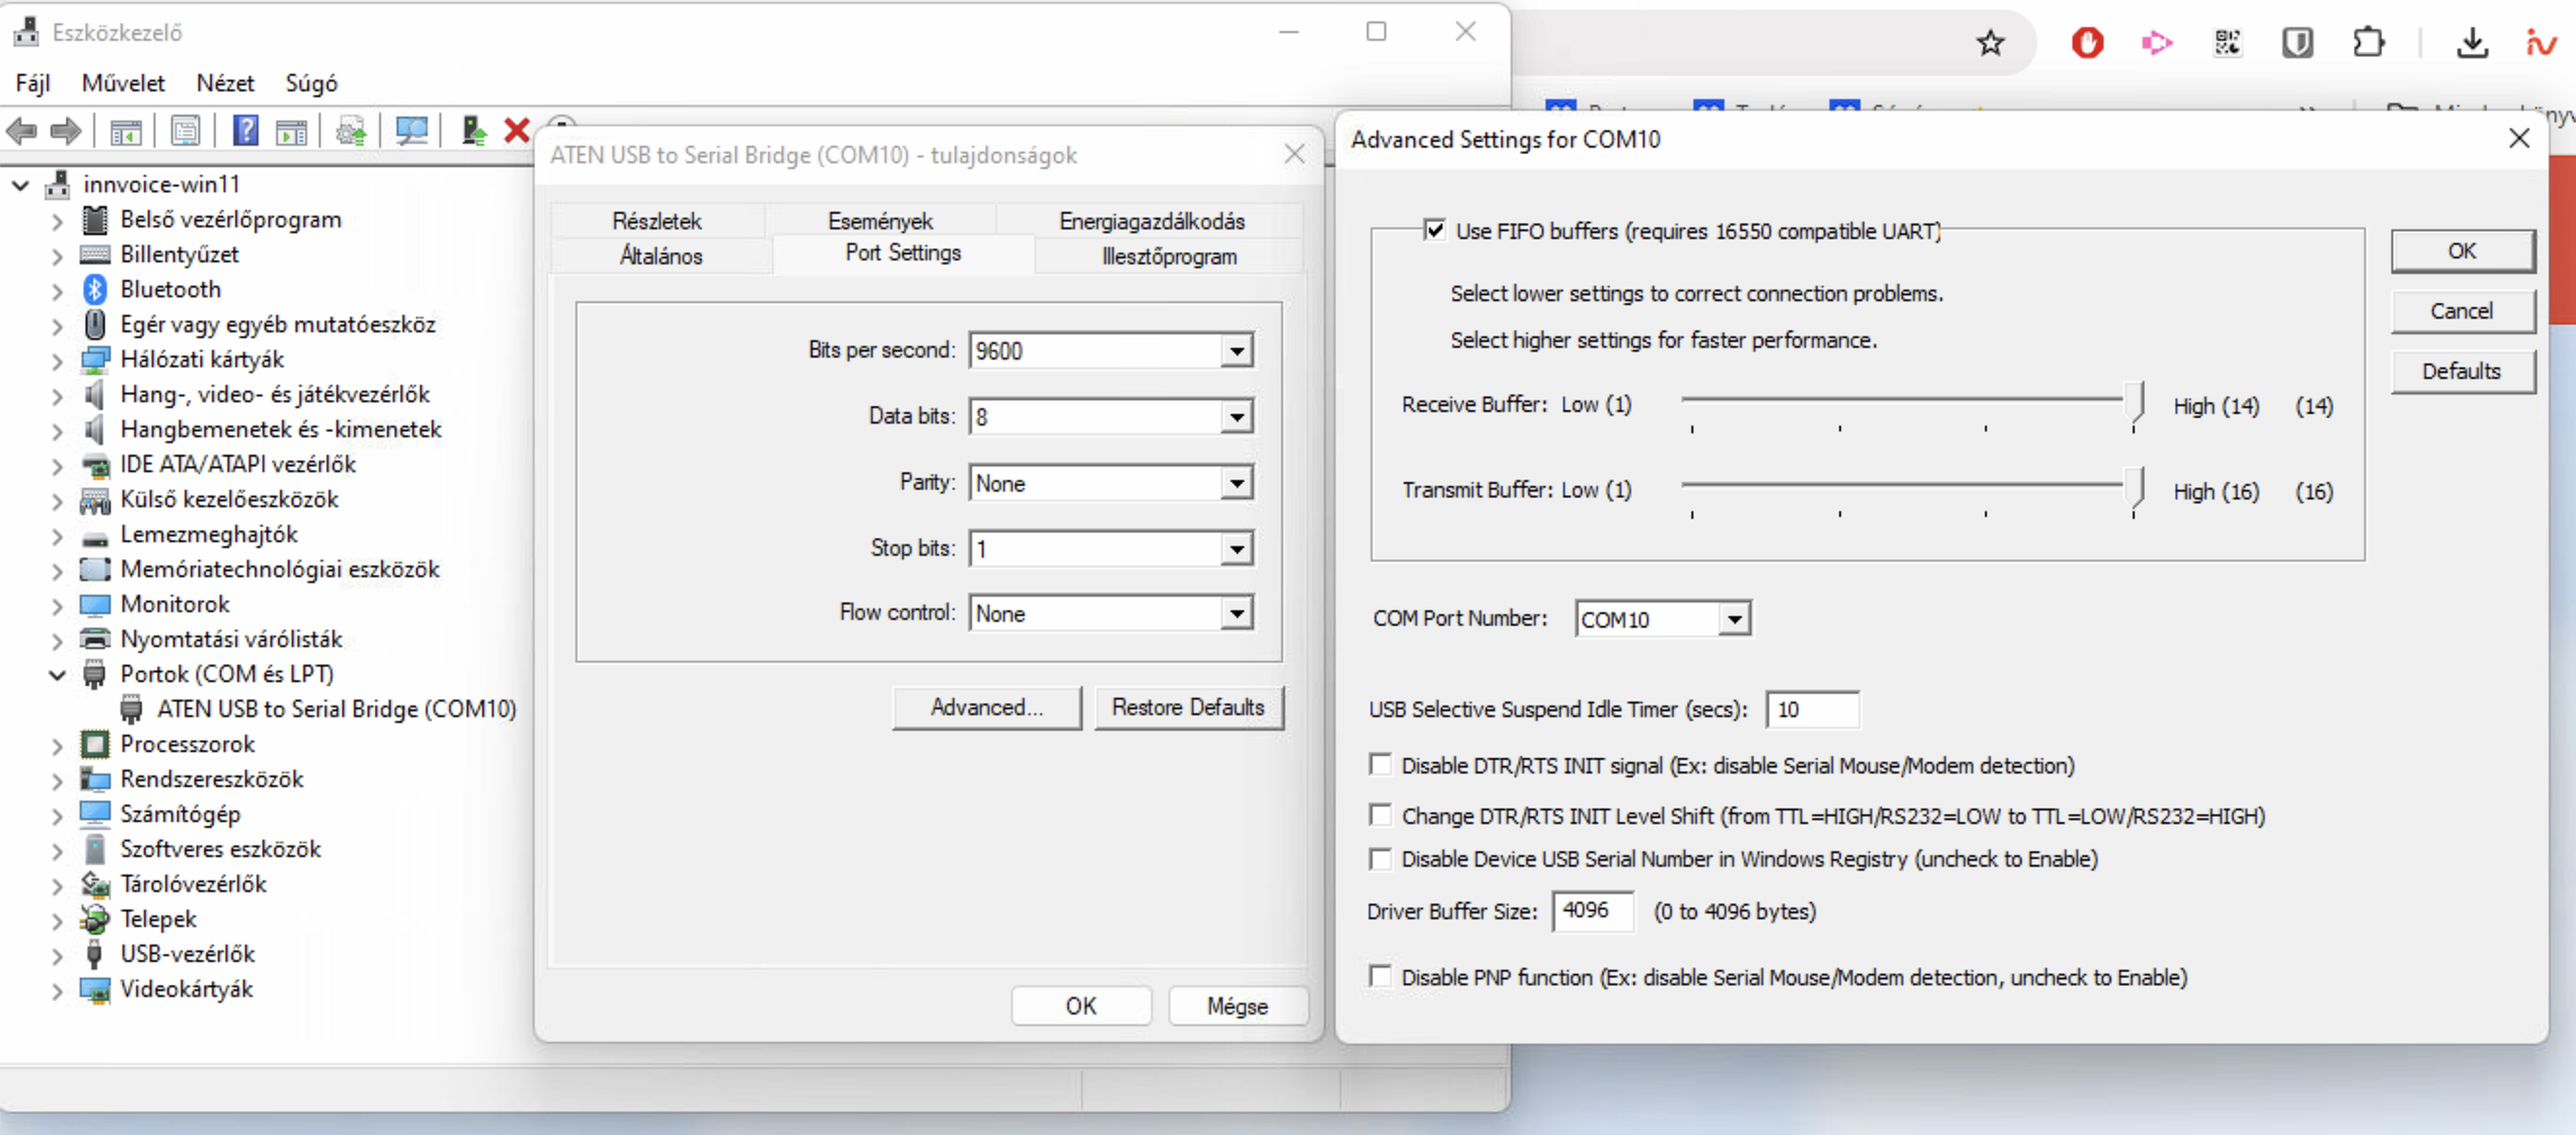Click the Receive Buffer slider handle

tap(2135, 403)
